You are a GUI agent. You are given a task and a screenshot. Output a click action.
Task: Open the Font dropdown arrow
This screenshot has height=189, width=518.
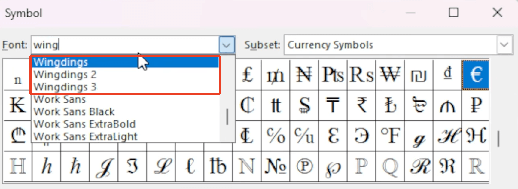point(227,45)
